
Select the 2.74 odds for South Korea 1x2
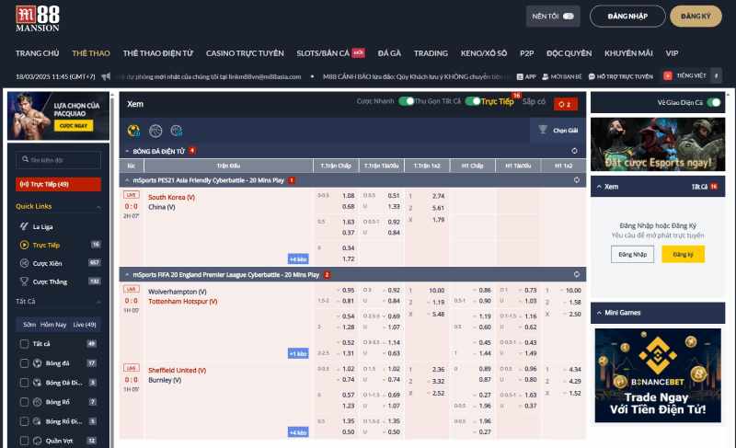[x=438, y=196]
